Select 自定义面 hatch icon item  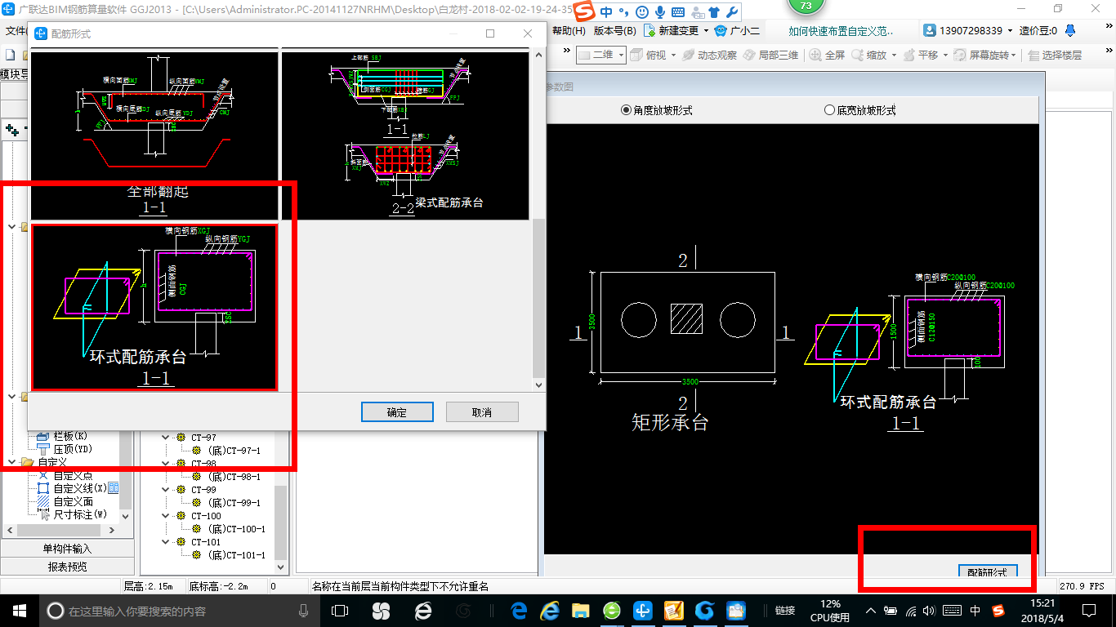pyautogui.click(x=44, y=501)
